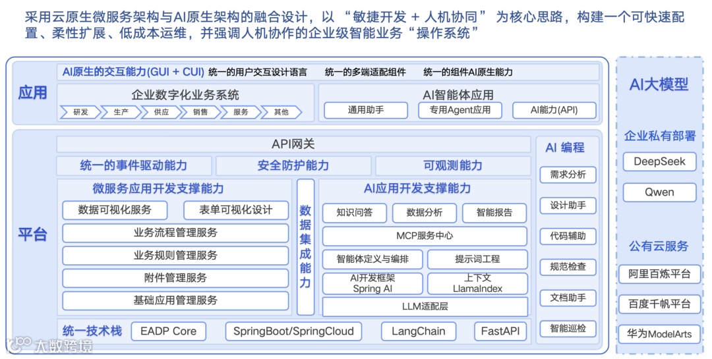Click the 数据分析 box
Image resolution: width=712 pixels, height=359 pixels.
(x=424, y=213)
